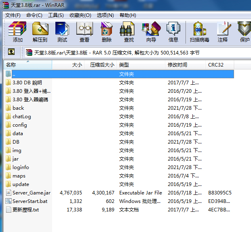
Task: Click the Server_Game.jar file icon
Action: 8,193
